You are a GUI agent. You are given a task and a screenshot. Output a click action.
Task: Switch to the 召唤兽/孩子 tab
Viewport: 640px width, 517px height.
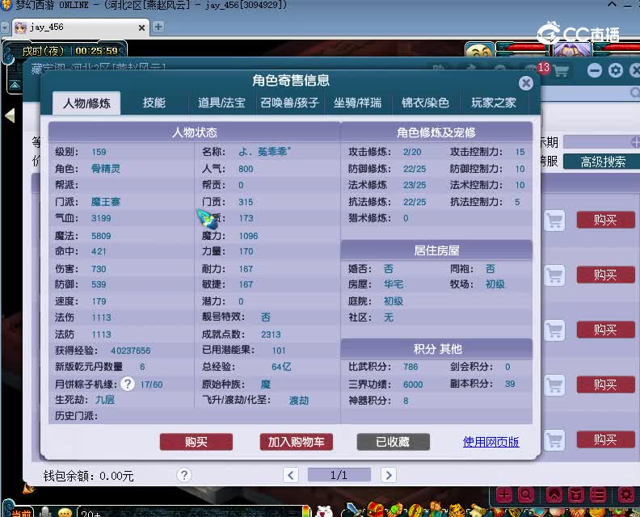(289, 103)
